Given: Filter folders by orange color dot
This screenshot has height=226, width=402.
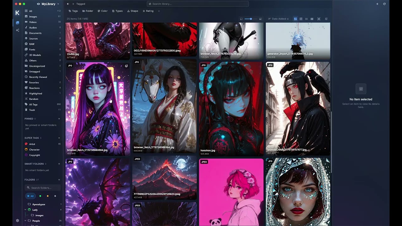Looking at the screenshot, I should (47, 196).
